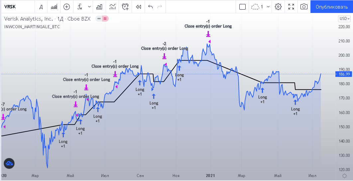Open the indicators fx menu
Viewport: 353px width, 181px height.
pos(80,7)
